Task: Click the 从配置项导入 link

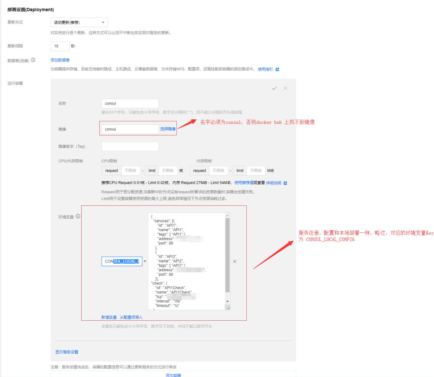Action: 131,317
